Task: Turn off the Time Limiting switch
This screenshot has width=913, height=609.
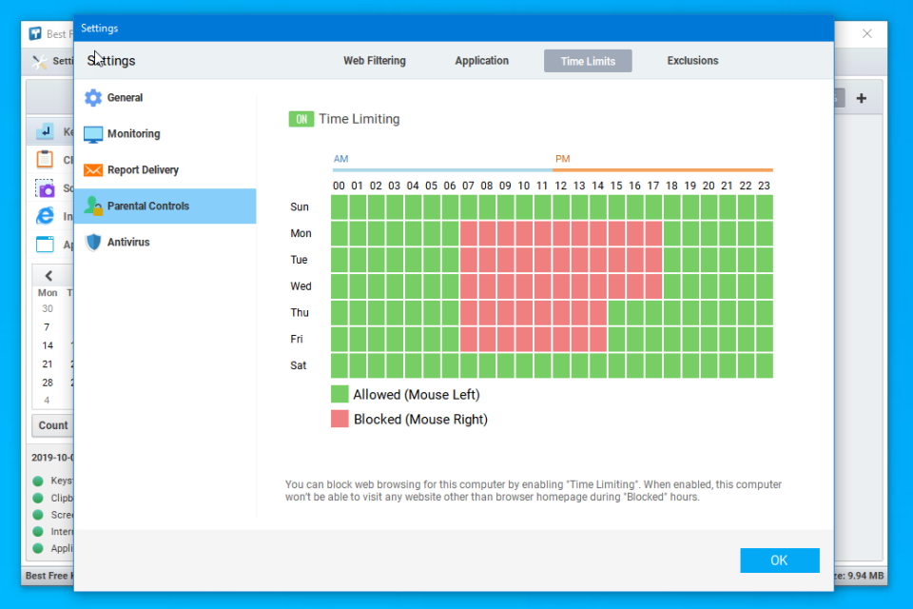Action: pyautogui.click(x=303, y=119)
